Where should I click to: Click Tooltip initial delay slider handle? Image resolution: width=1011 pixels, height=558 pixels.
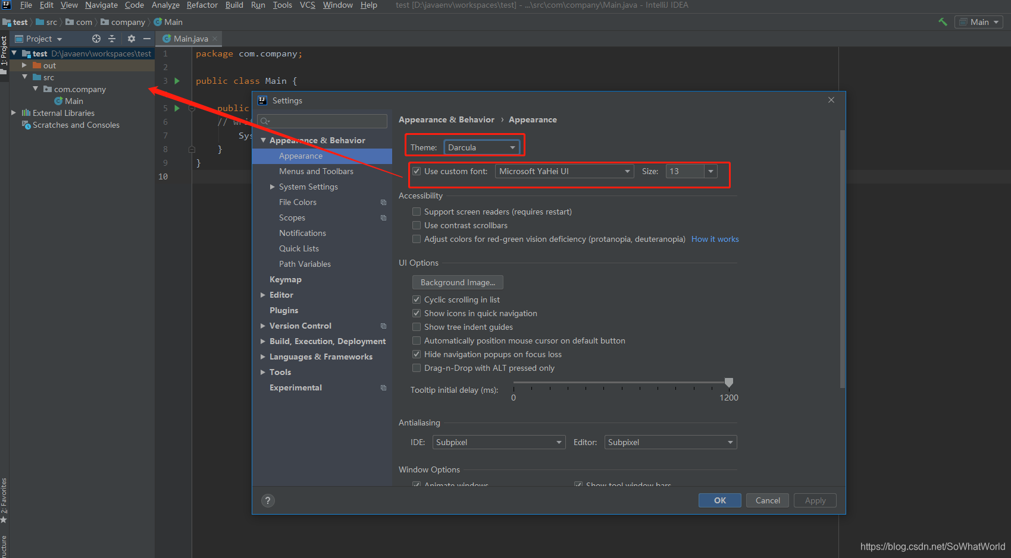(729, 382)
